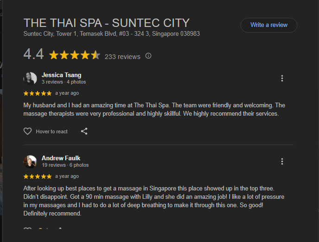Click THE THAI SPA - SUNTEC CITY heading
This screenshot has width=319, height=242.
[106, 23]
